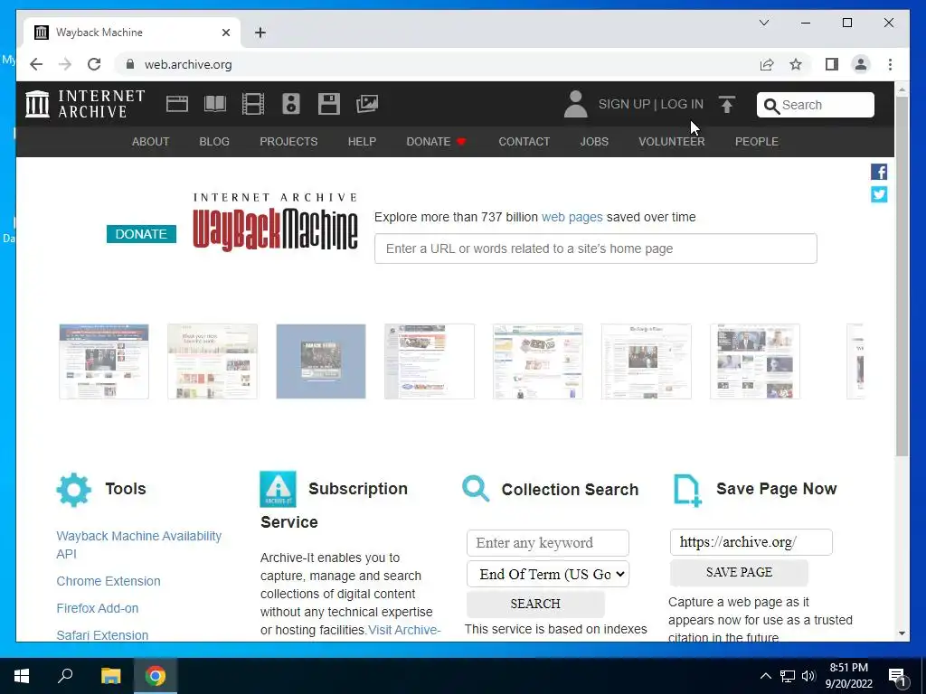Open the first archived site thumbnail
This screenshot has height=694, width=926.
(x=104, y=361)
